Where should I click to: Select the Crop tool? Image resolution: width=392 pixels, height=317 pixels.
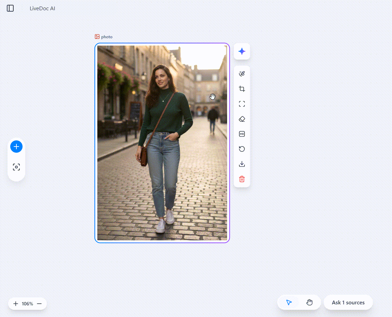pos(242,88)
